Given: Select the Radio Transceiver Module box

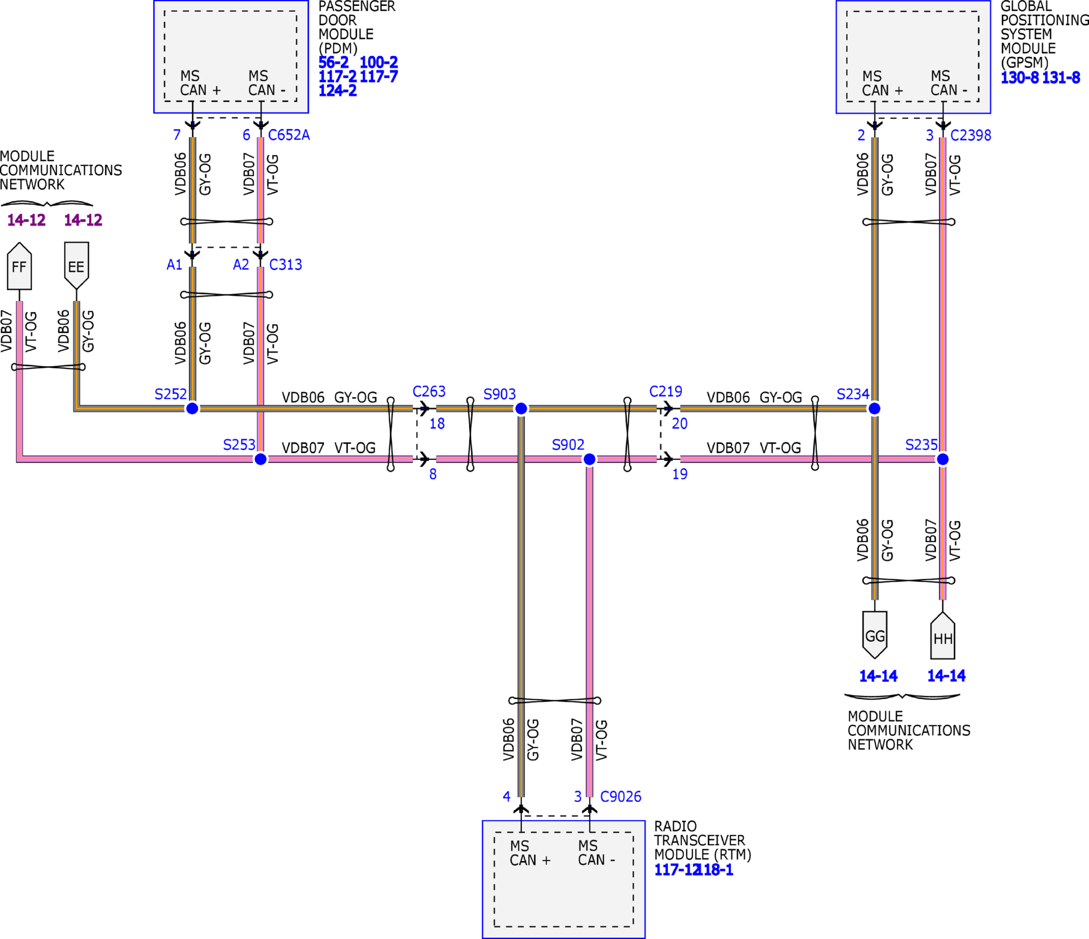Looking at the screenshot, I should (x=563, y=880).
